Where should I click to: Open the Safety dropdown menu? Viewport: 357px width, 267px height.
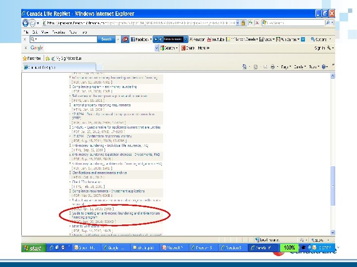(x=299, y=67)
